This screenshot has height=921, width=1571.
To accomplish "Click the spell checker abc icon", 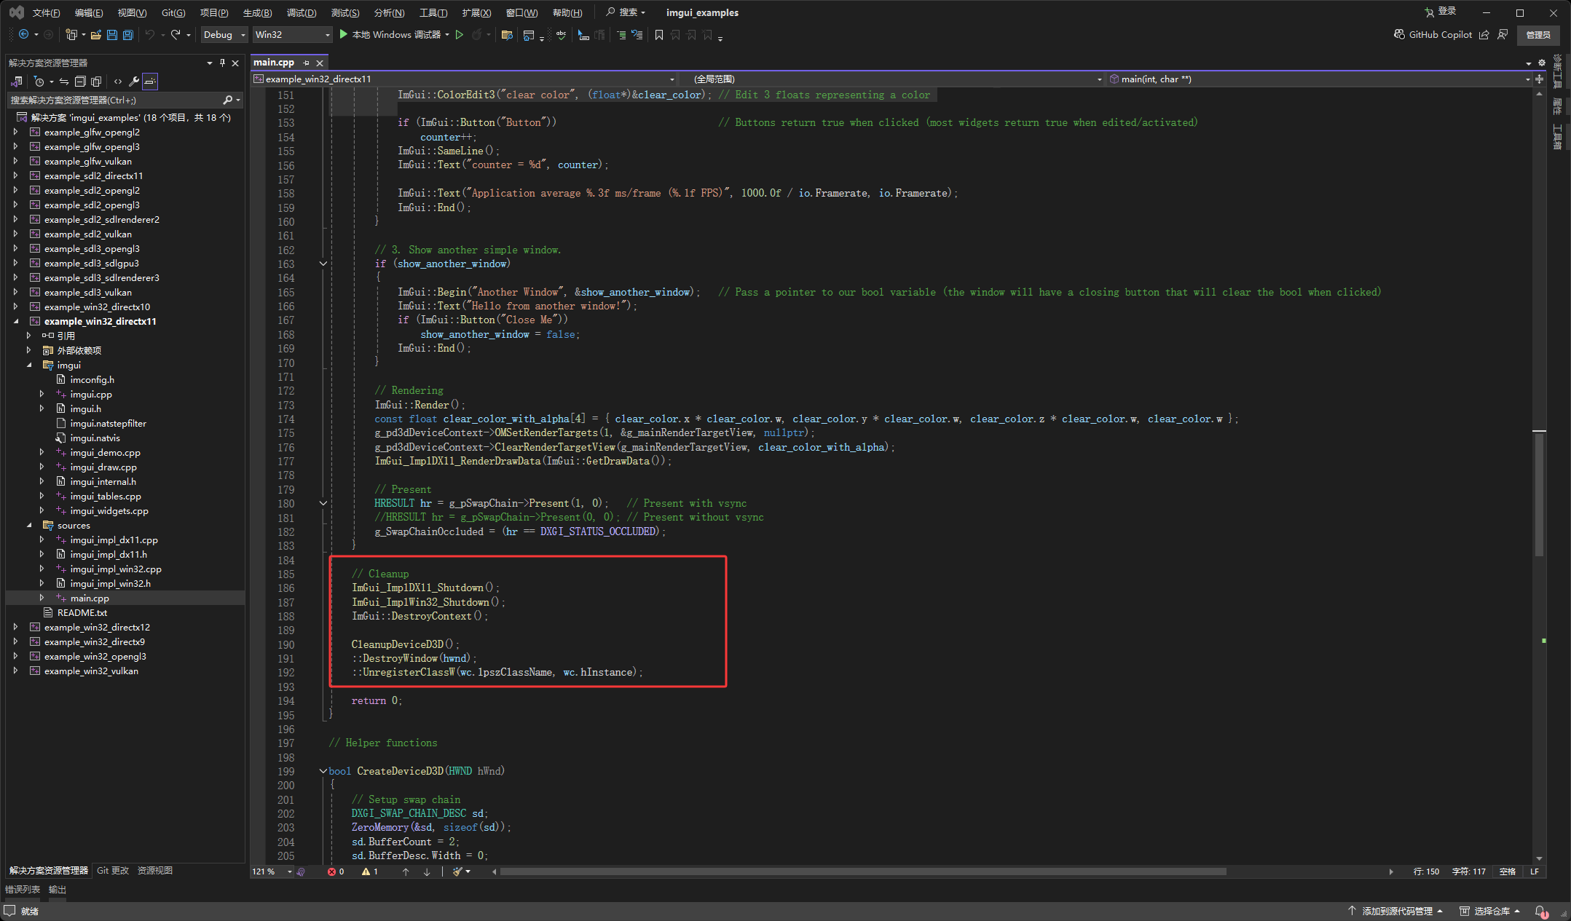I will pyautogui.click(x=561, y=35).
